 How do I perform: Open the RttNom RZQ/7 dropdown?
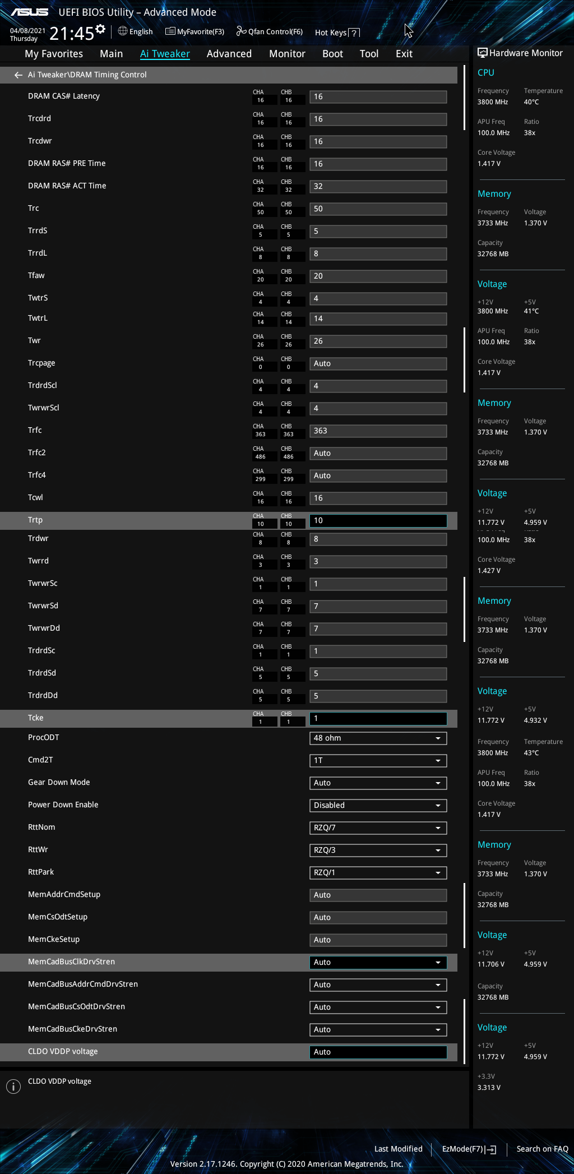(x=378, y=828)
